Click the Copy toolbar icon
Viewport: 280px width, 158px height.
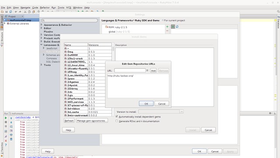[29, 12]
